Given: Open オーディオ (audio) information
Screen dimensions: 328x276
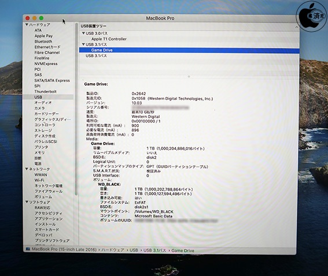Looking at the screenshot, I should pyautogui.click(x=43, y=103).
